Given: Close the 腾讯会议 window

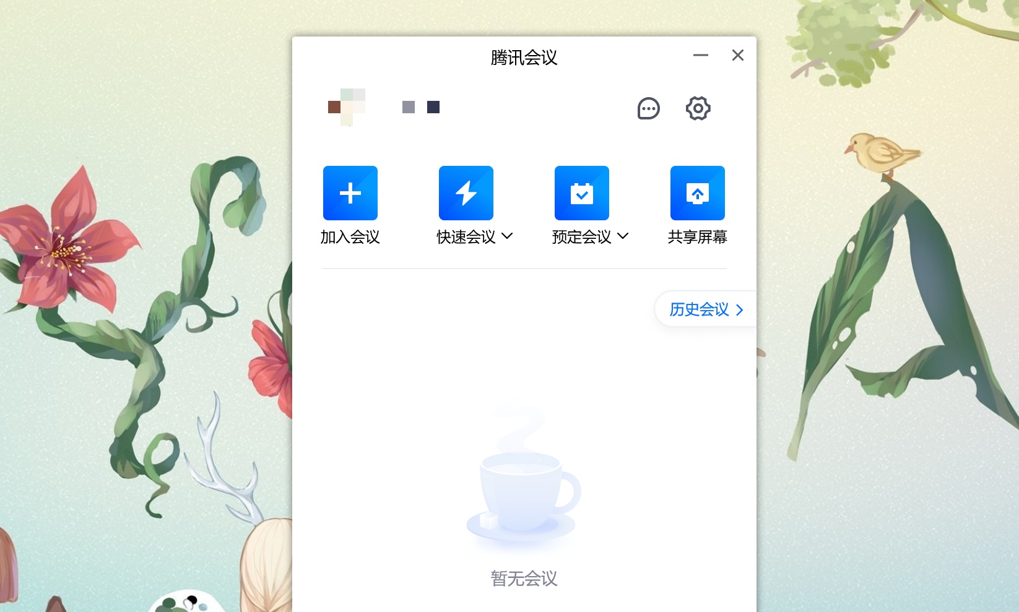Looking at the screenshot, I should tap(738, 55).
